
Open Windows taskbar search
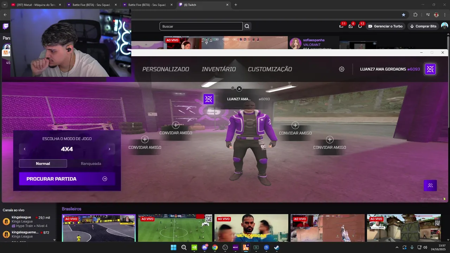pos(184,247)
